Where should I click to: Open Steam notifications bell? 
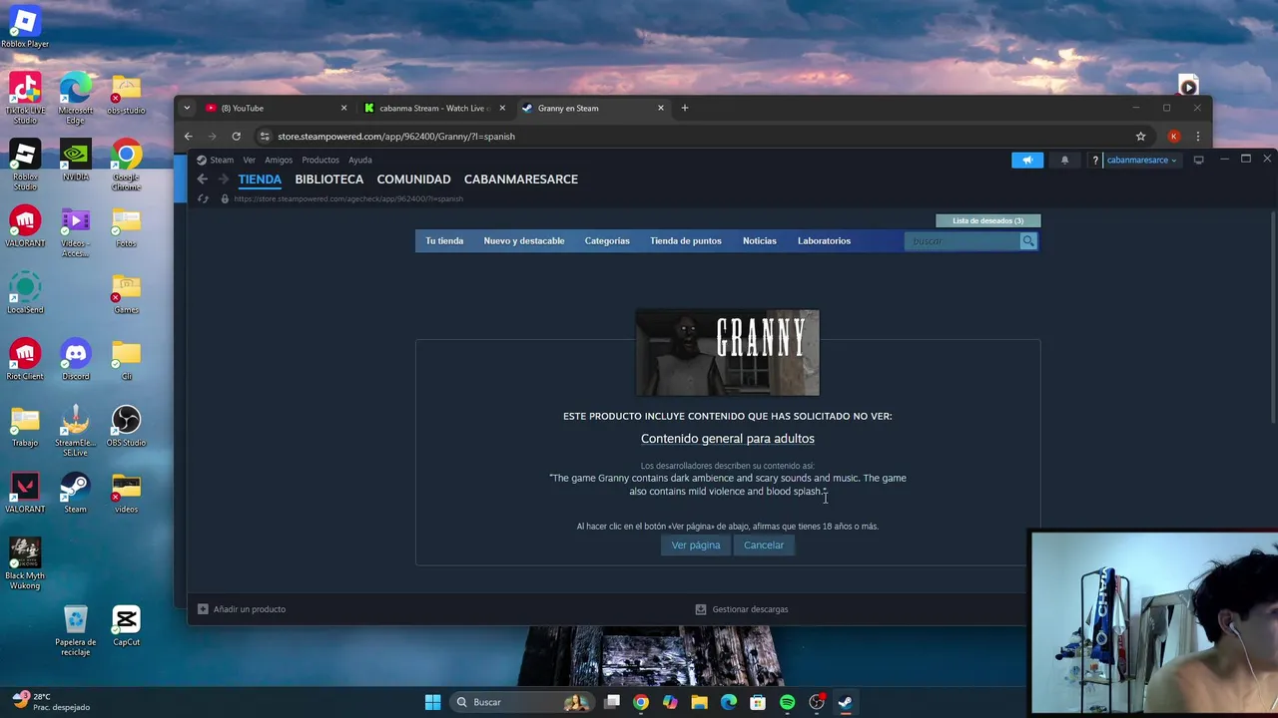click(x=1064, y=160)
